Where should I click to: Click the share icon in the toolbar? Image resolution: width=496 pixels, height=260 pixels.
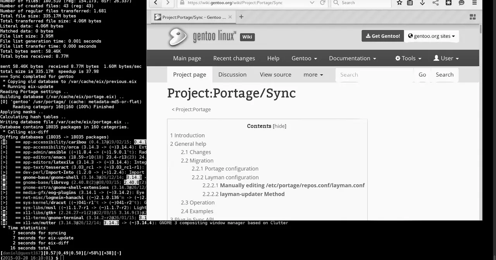pos(436,3)
